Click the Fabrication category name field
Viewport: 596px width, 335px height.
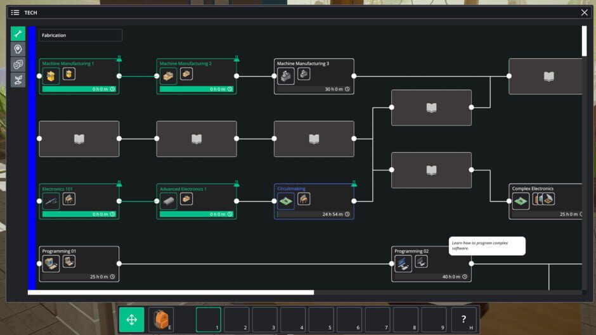point(81,35)
